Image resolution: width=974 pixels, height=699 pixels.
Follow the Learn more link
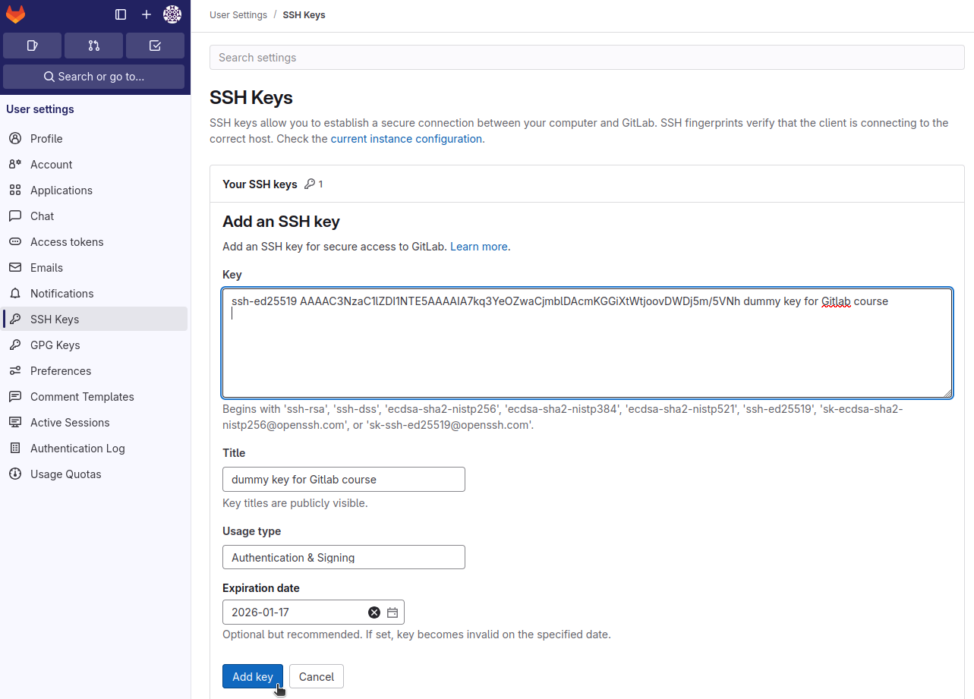478,247
